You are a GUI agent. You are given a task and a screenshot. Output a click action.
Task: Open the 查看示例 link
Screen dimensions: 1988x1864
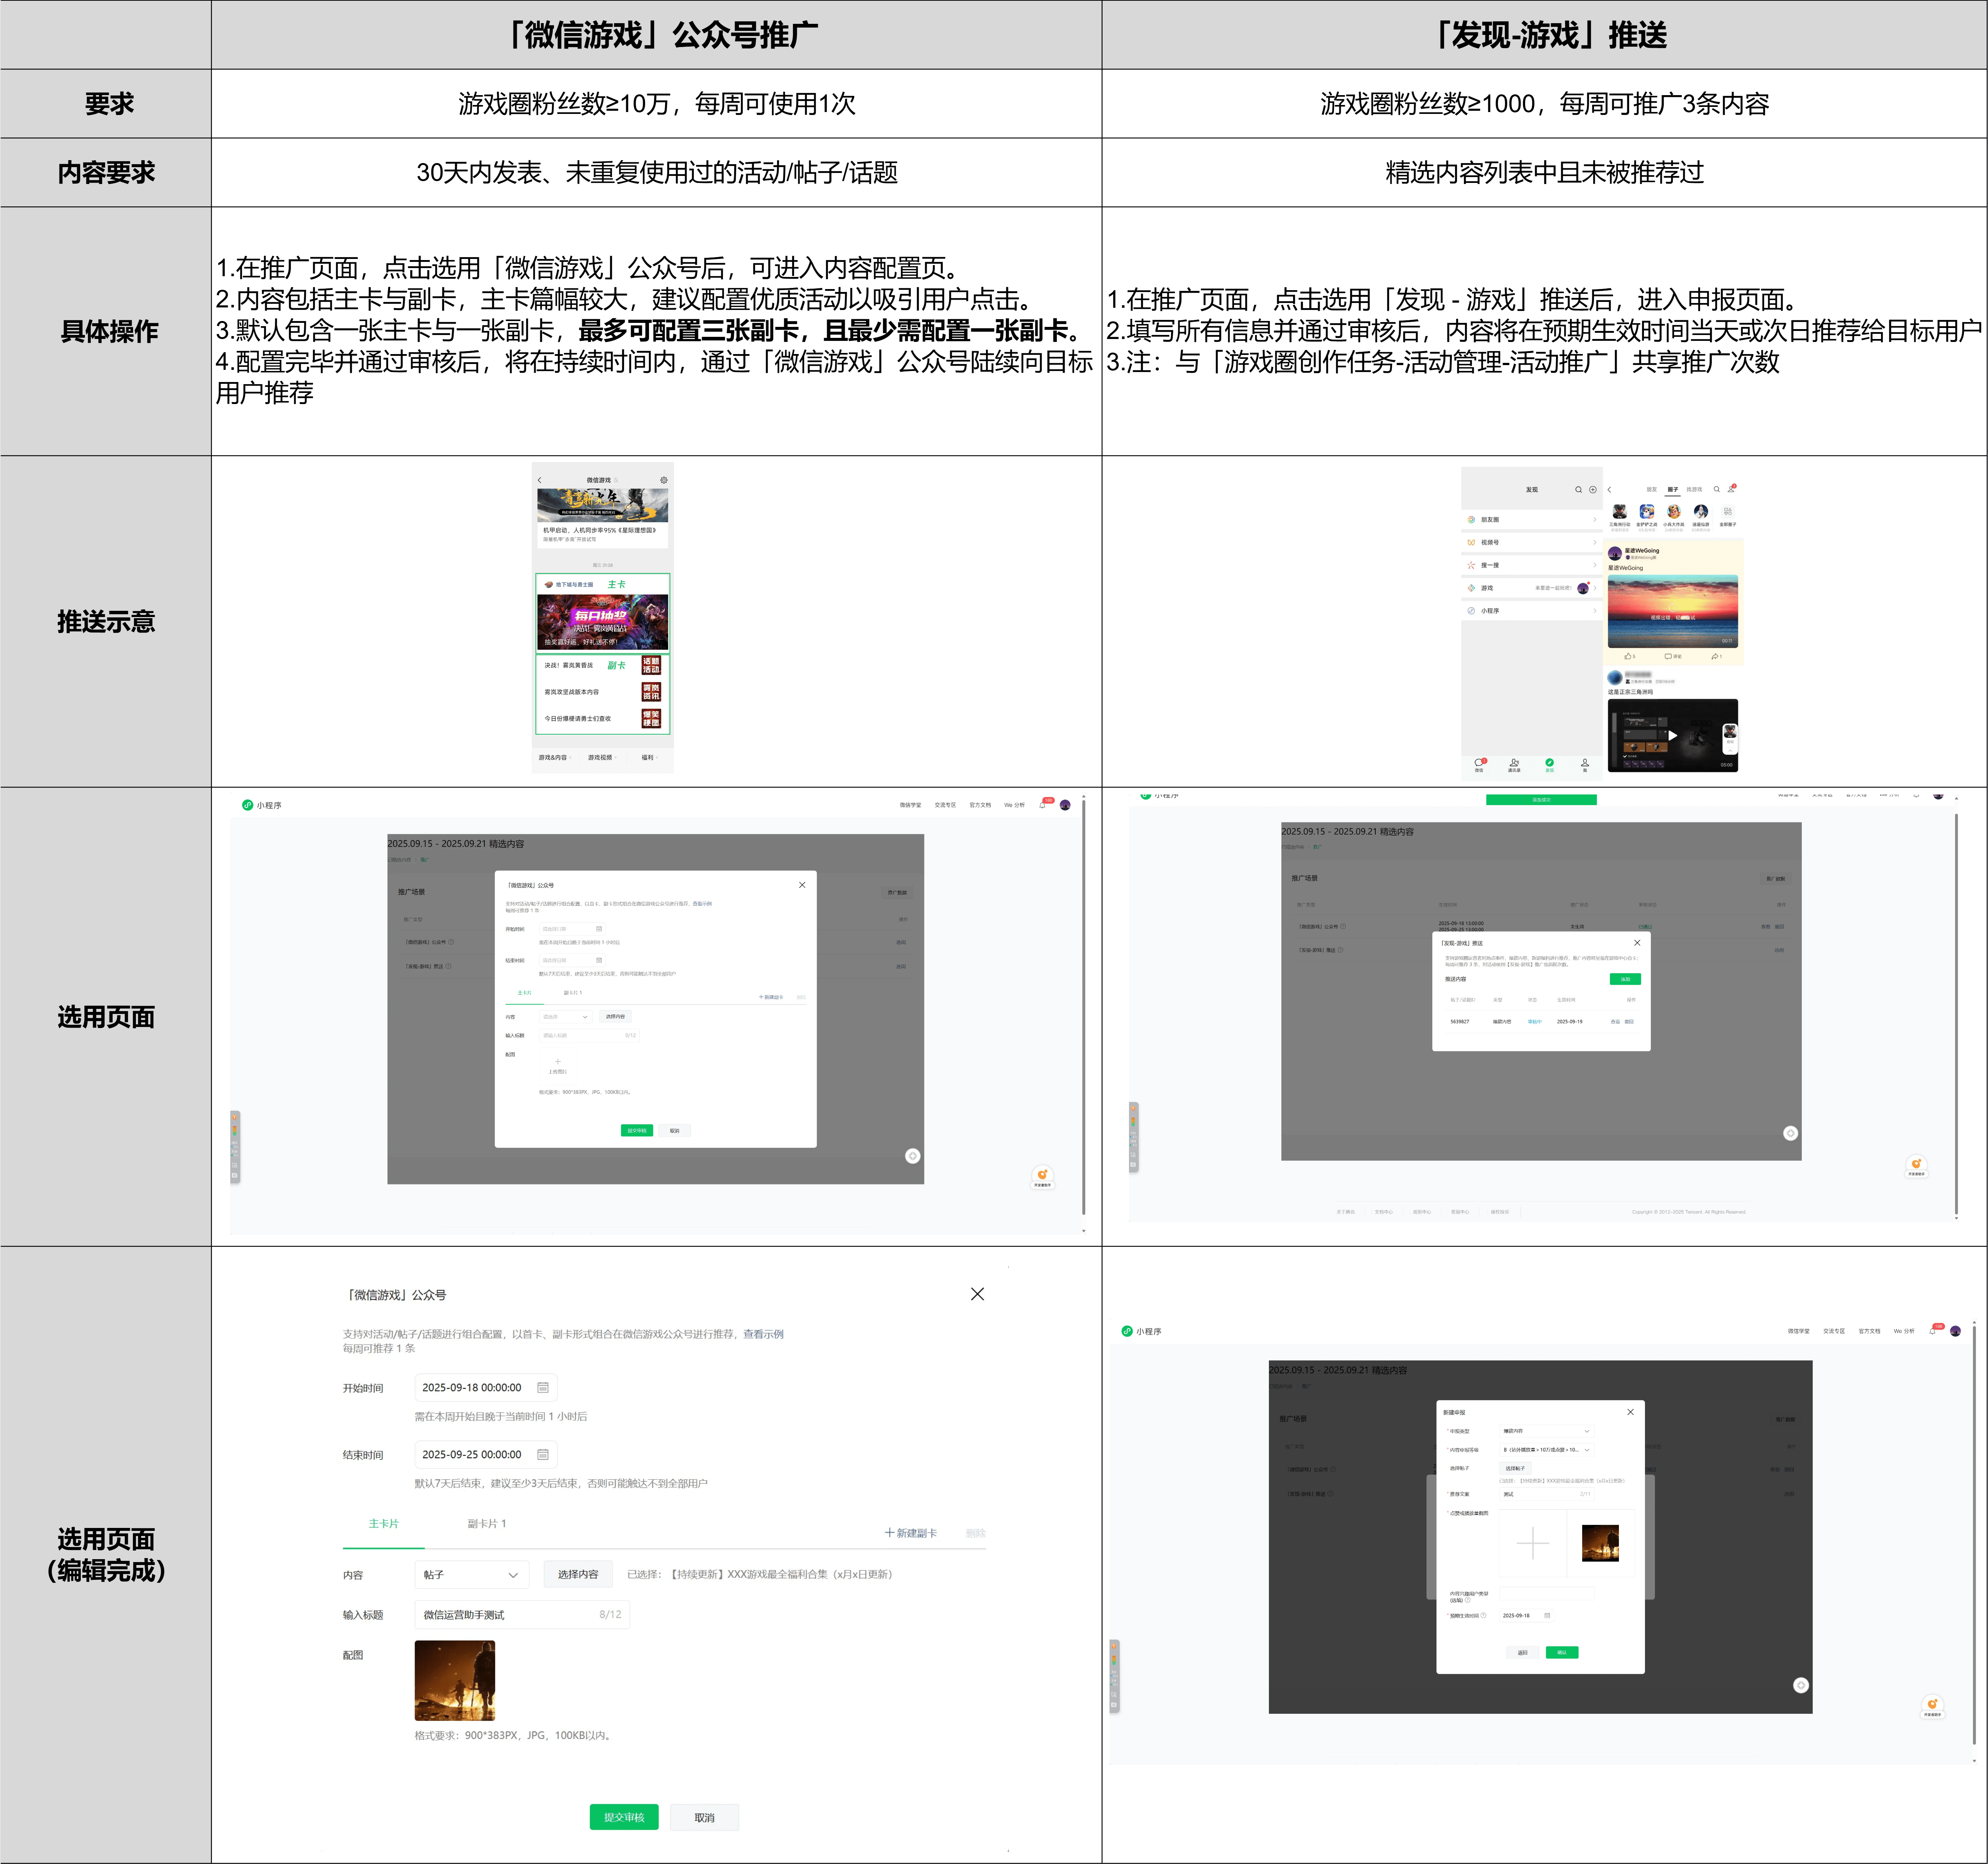click(x=763, y=1334)
